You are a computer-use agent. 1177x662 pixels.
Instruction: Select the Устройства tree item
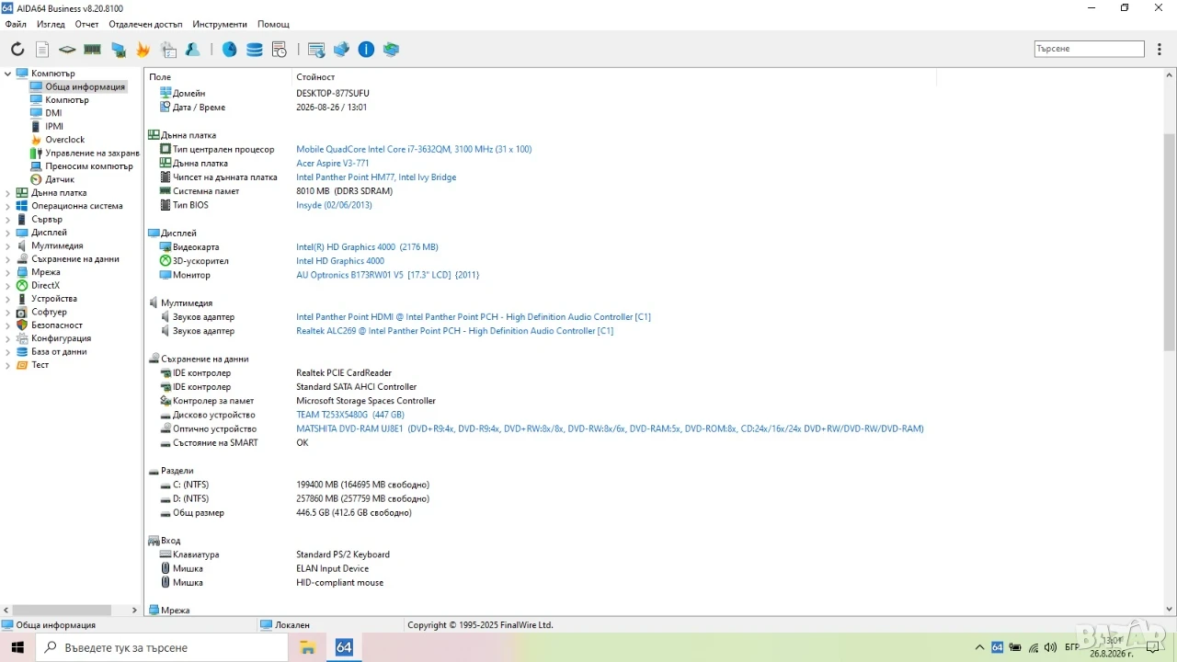(54, 299)
